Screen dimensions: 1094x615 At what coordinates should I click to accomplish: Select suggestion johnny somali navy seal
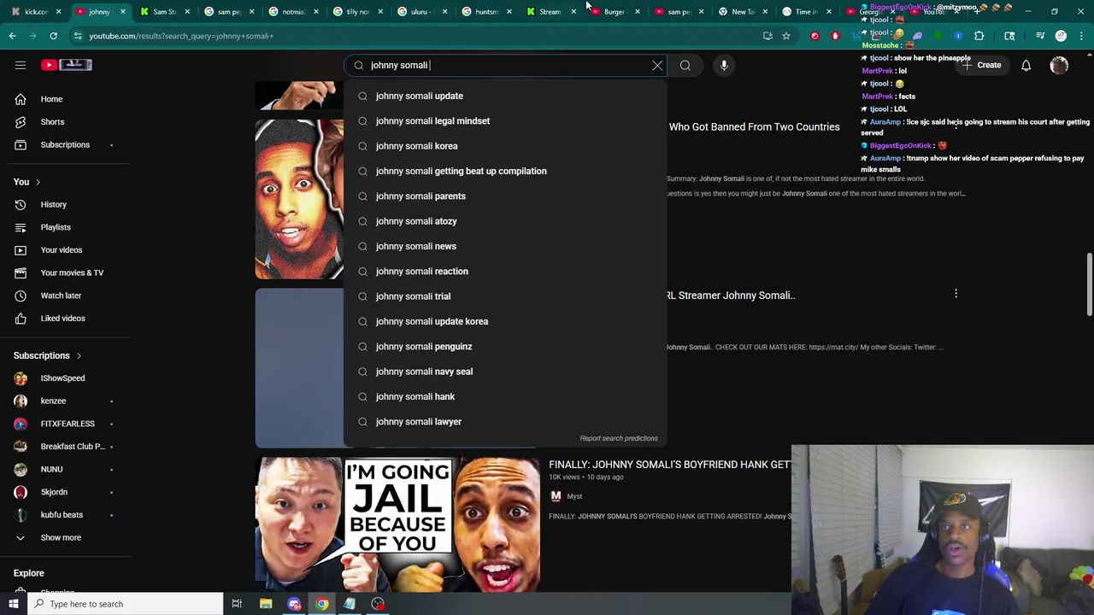tap(504, 372)
